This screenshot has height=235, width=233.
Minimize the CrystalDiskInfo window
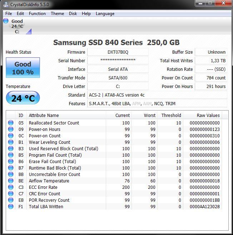pyautogui.click(x=200, y=3)
